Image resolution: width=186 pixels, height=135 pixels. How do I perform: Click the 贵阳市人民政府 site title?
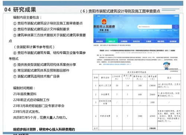[x=104, y=26]
